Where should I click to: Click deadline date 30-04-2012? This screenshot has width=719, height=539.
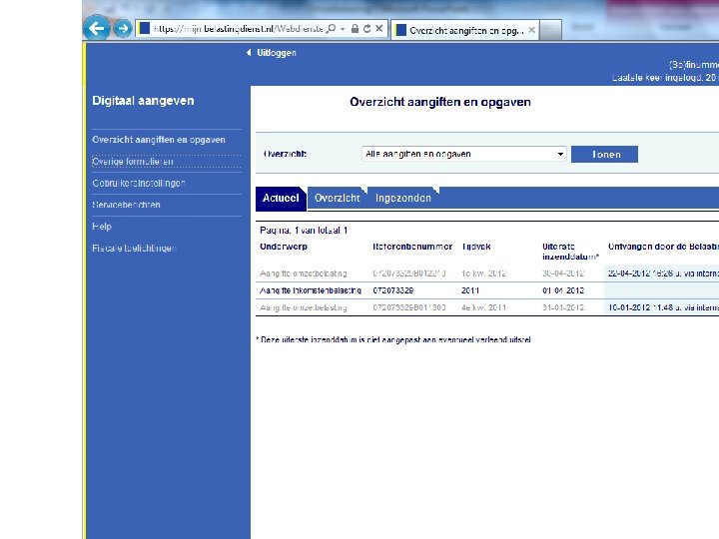563,273
